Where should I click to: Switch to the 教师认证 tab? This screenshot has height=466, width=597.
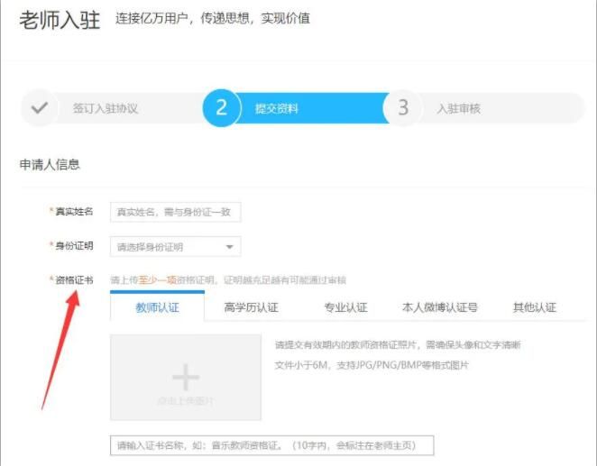157,307
